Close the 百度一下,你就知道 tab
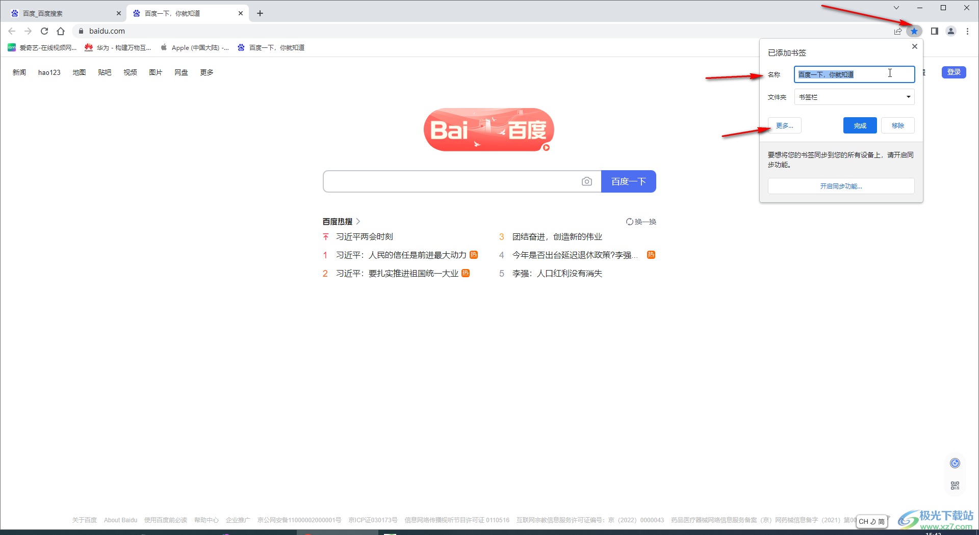 click(x=241, y=13)
